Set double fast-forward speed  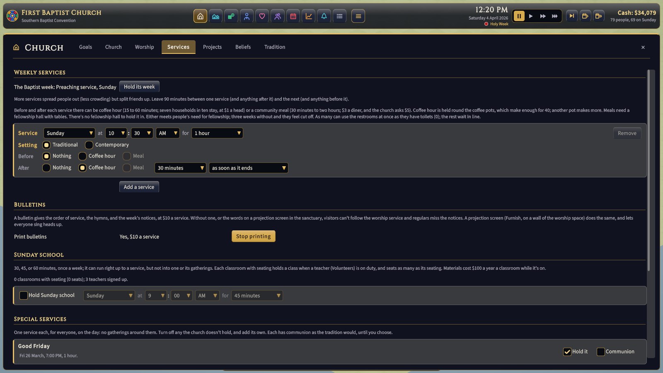(543, 16)
